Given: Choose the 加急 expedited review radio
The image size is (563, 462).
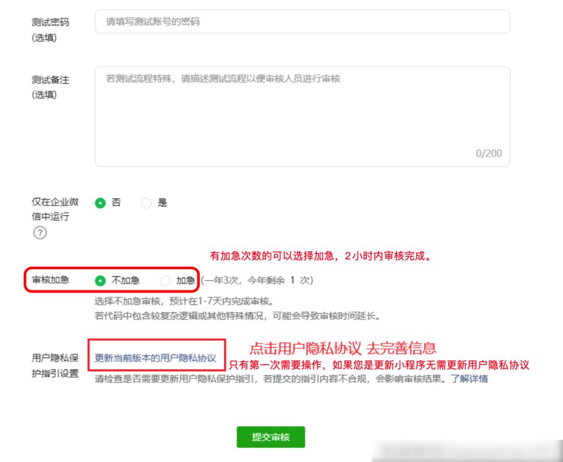Looking at the screenshot, I should point(165,280).
